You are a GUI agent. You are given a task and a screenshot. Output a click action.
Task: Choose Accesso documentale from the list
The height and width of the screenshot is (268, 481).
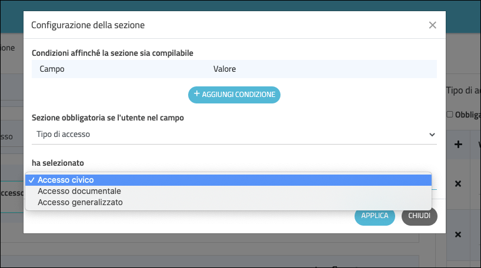pos(79,191)
